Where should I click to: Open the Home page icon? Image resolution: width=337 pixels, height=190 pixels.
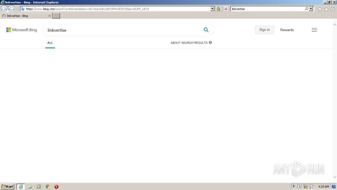320,9
